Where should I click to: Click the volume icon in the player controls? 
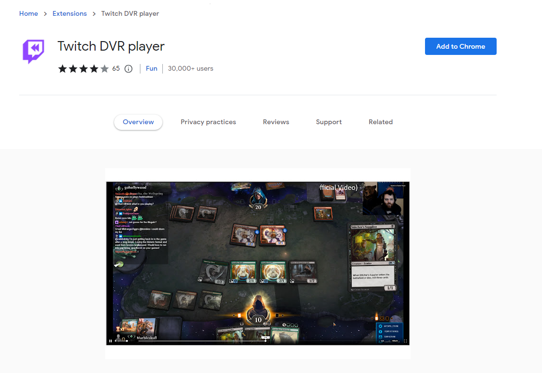click(x=116, y=341)
